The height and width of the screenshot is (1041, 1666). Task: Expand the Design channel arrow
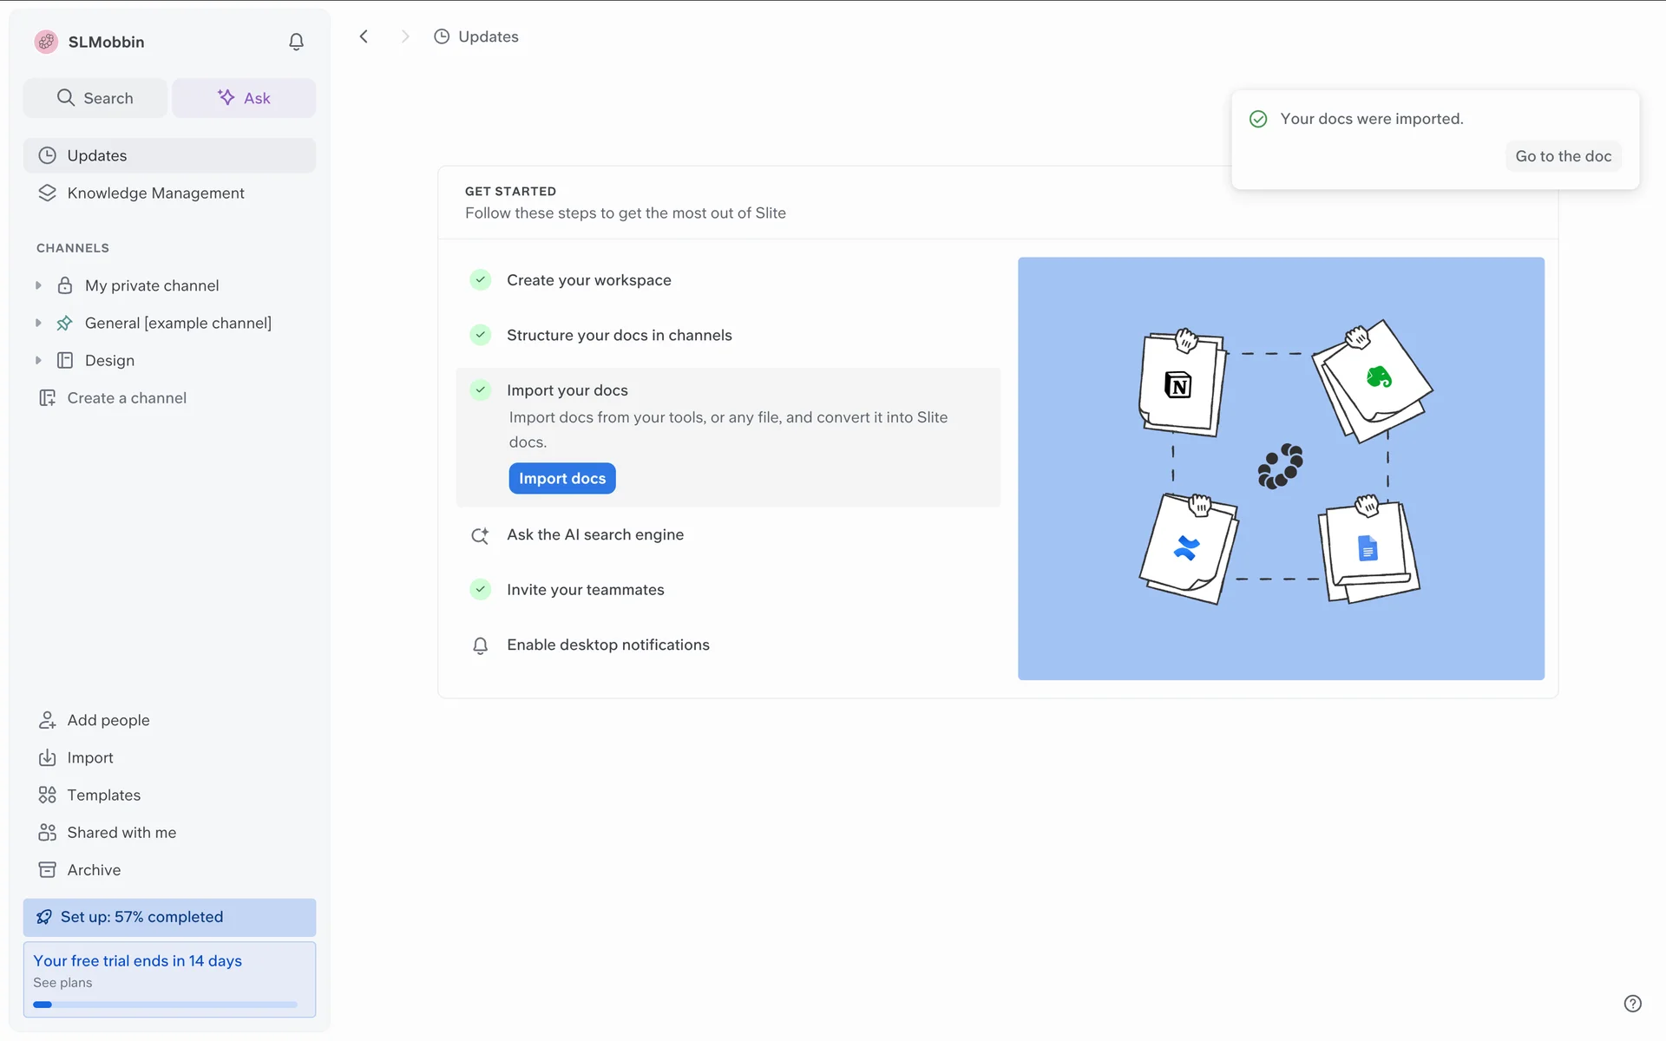(38, 360)
